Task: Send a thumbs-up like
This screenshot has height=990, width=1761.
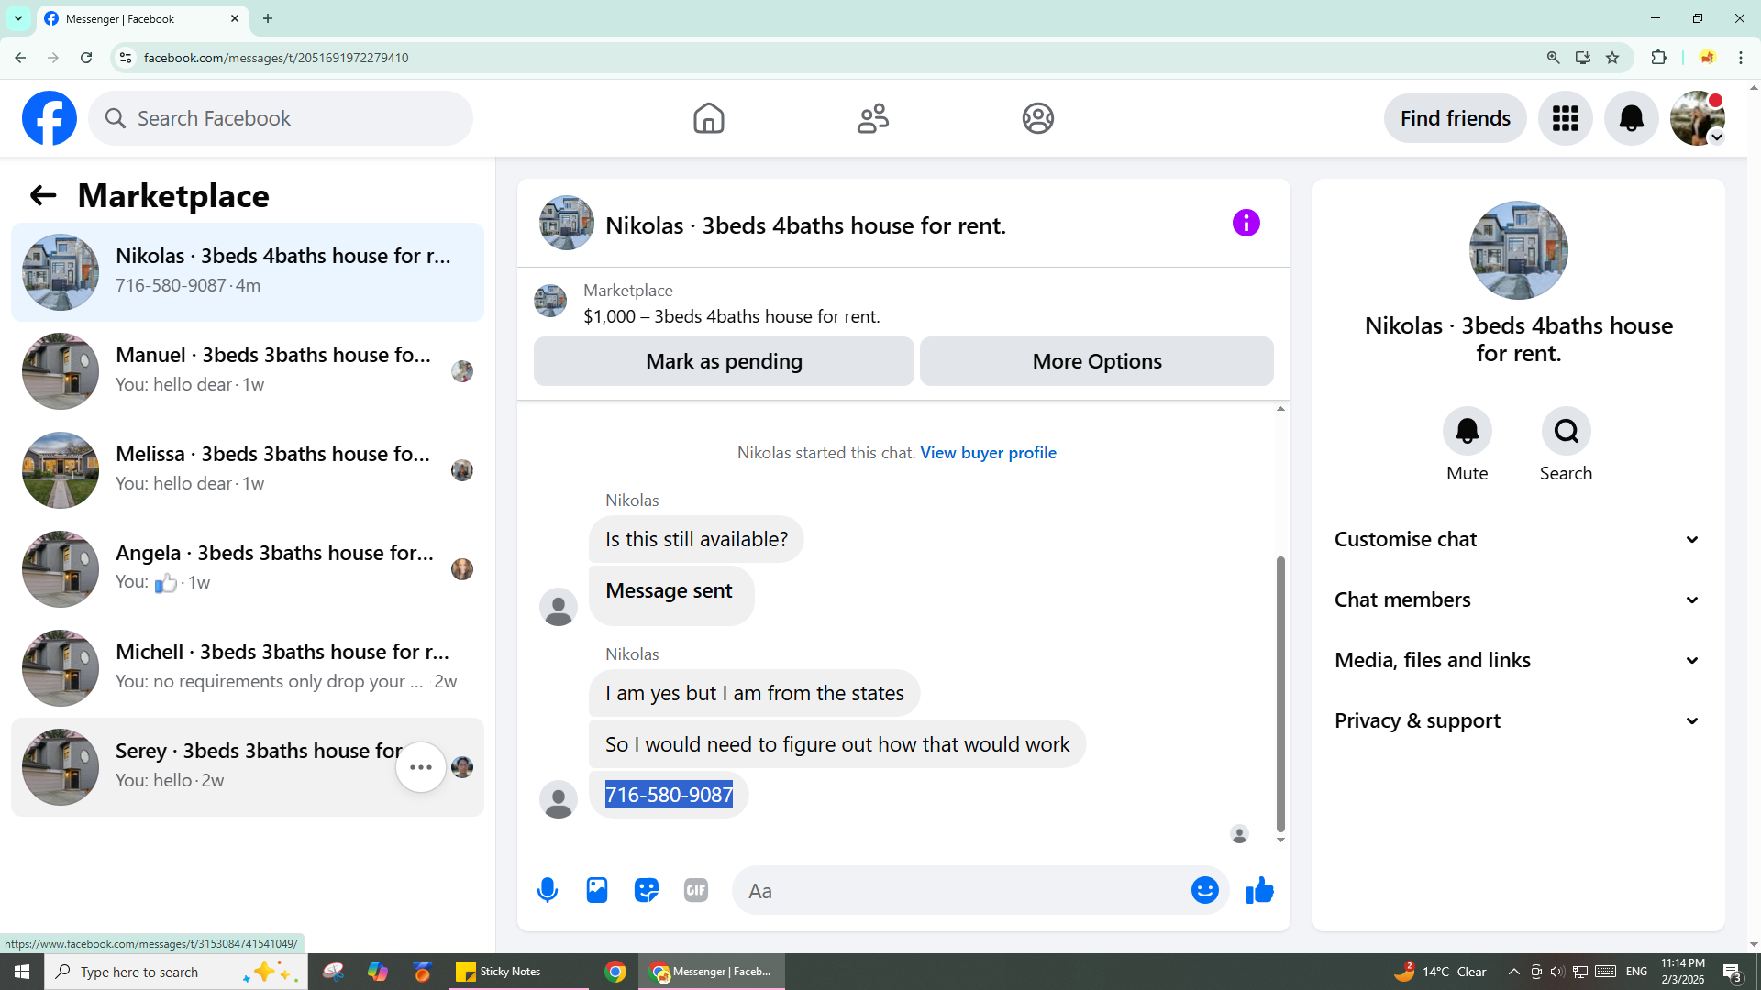Action: [1260, 890]
